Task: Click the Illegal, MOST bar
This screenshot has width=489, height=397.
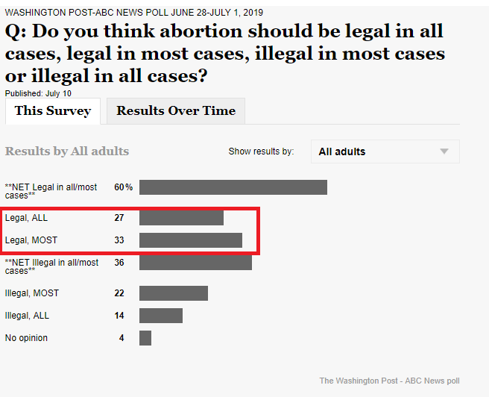Action: tap(174, 293)
